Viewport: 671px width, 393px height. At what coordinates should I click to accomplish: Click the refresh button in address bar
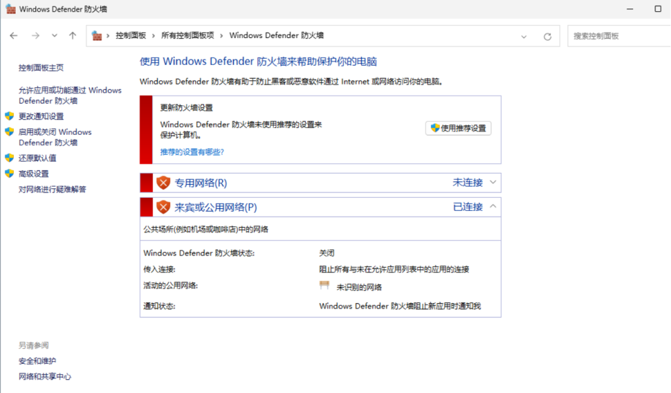pos(547,37)
